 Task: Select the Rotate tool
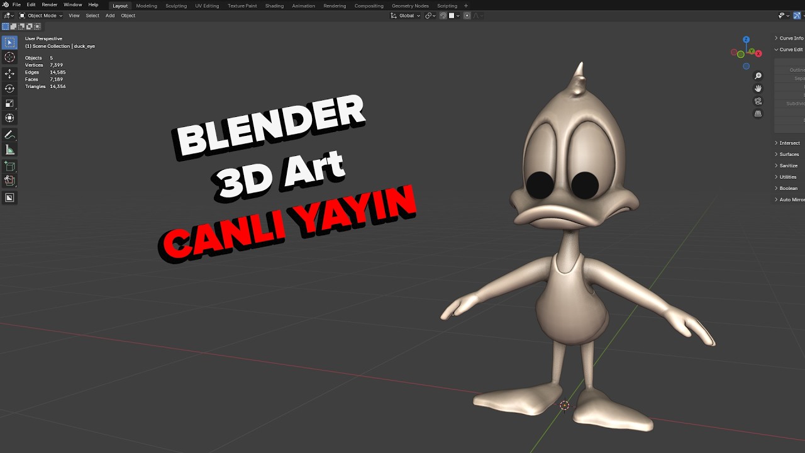(x=9, y=89)
